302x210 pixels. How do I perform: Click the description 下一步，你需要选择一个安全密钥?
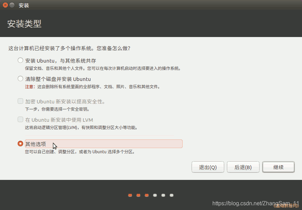pyautogui.click(x=57, y=109)
